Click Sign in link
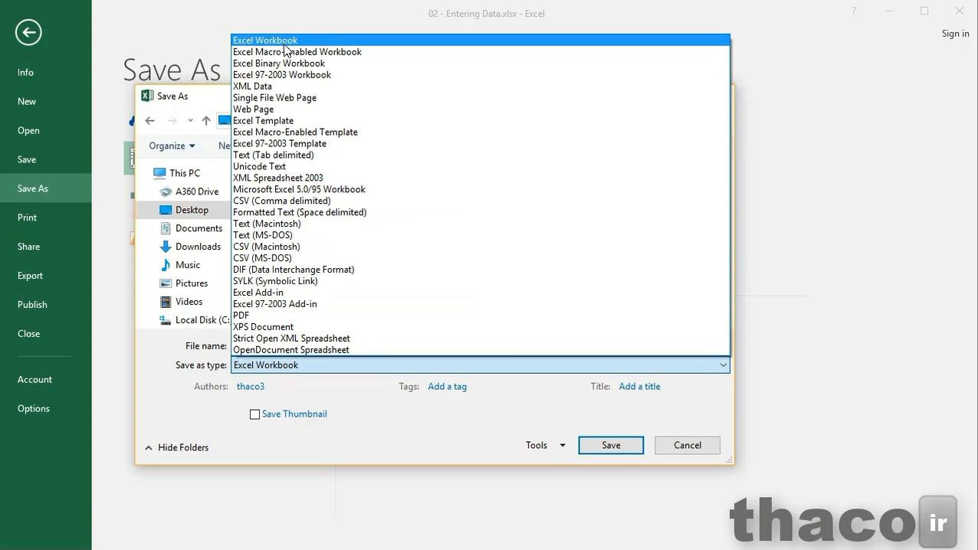 point(955,34)
